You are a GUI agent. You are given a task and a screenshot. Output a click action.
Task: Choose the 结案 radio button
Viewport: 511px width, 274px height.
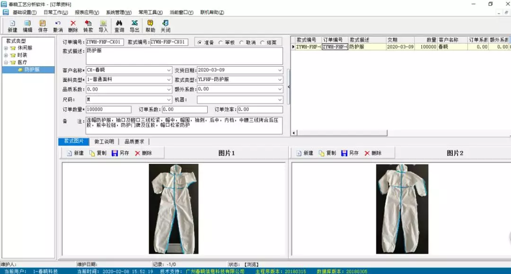point(263,43)
